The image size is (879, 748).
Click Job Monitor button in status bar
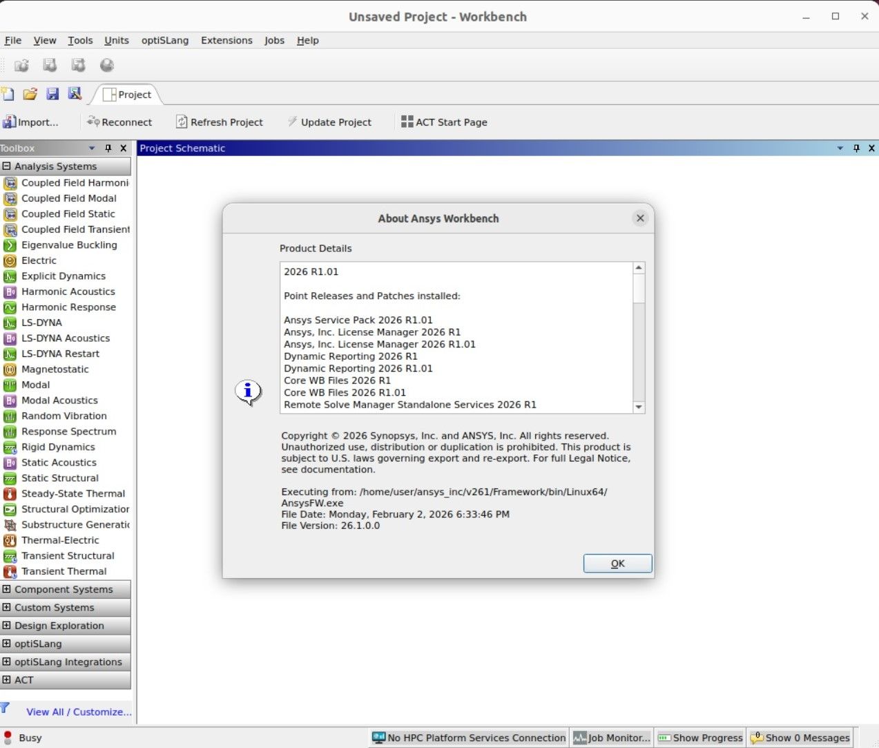(x=612, y=738)
